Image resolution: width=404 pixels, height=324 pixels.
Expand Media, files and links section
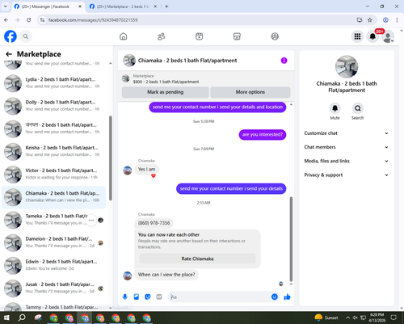347,161
